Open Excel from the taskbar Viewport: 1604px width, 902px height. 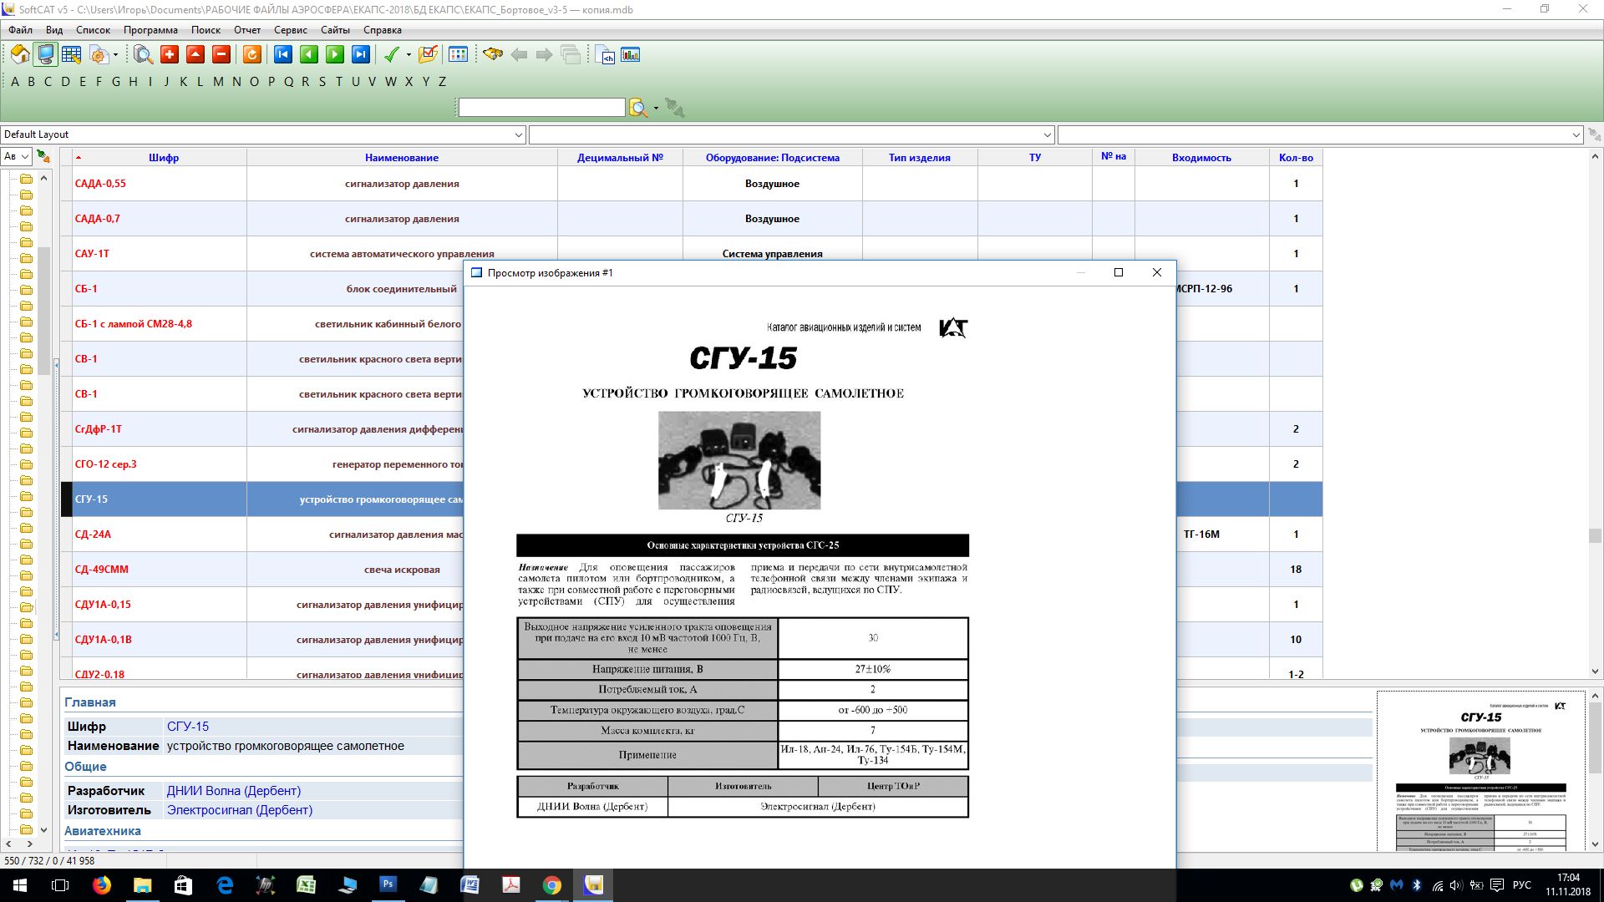point(307,884)
